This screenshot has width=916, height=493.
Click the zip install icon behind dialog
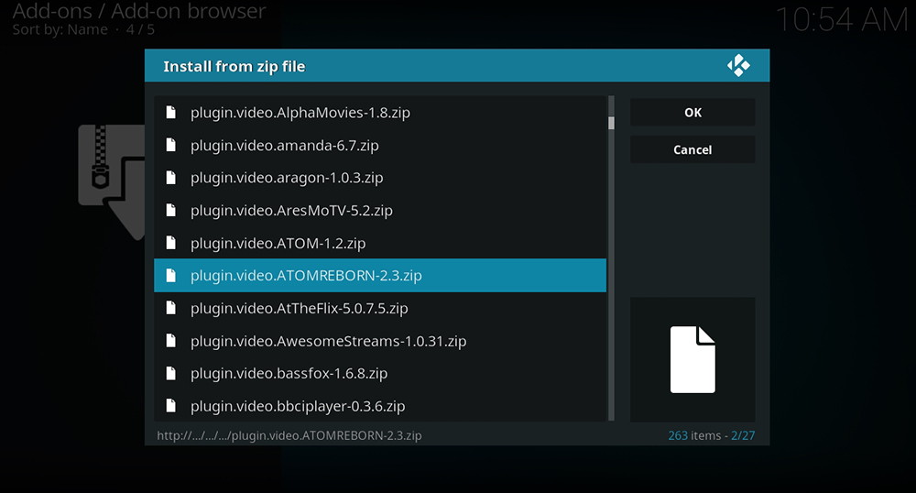[x=111, y=181]
